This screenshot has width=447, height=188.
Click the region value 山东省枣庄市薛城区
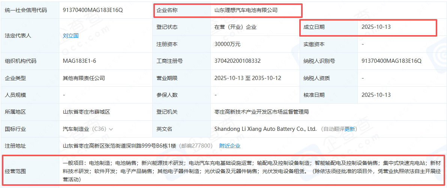click(x=86, y=112)
